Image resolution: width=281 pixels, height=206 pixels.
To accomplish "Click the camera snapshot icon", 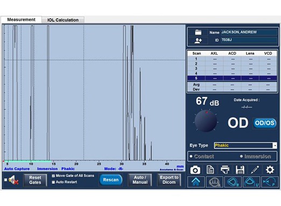I will point(195,170).
